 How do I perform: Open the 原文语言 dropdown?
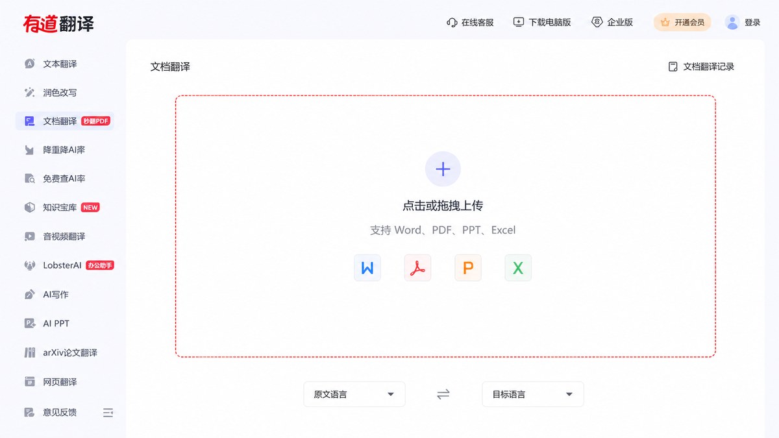pos(354,394)
